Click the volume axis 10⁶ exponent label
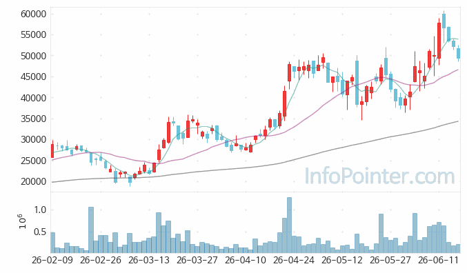 (23, 221)
